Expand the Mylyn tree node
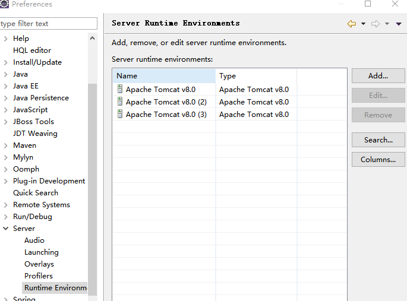Viewport: 407px width, 301px height. 6,157
